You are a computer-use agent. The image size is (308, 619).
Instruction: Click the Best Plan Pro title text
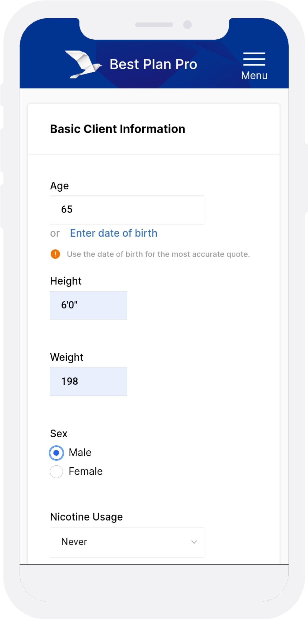point(153,64)
